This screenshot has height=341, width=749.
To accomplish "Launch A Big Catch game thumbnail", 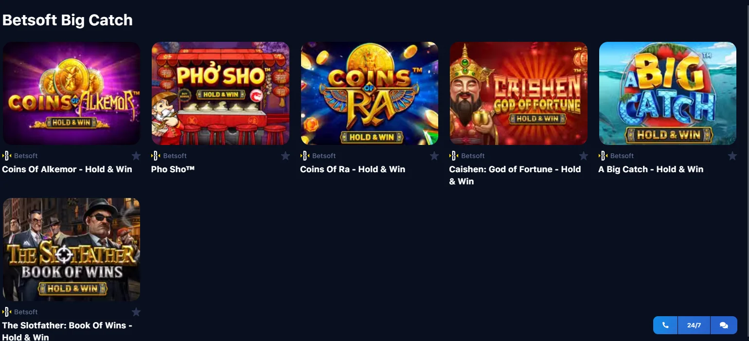I will point(668,93).
